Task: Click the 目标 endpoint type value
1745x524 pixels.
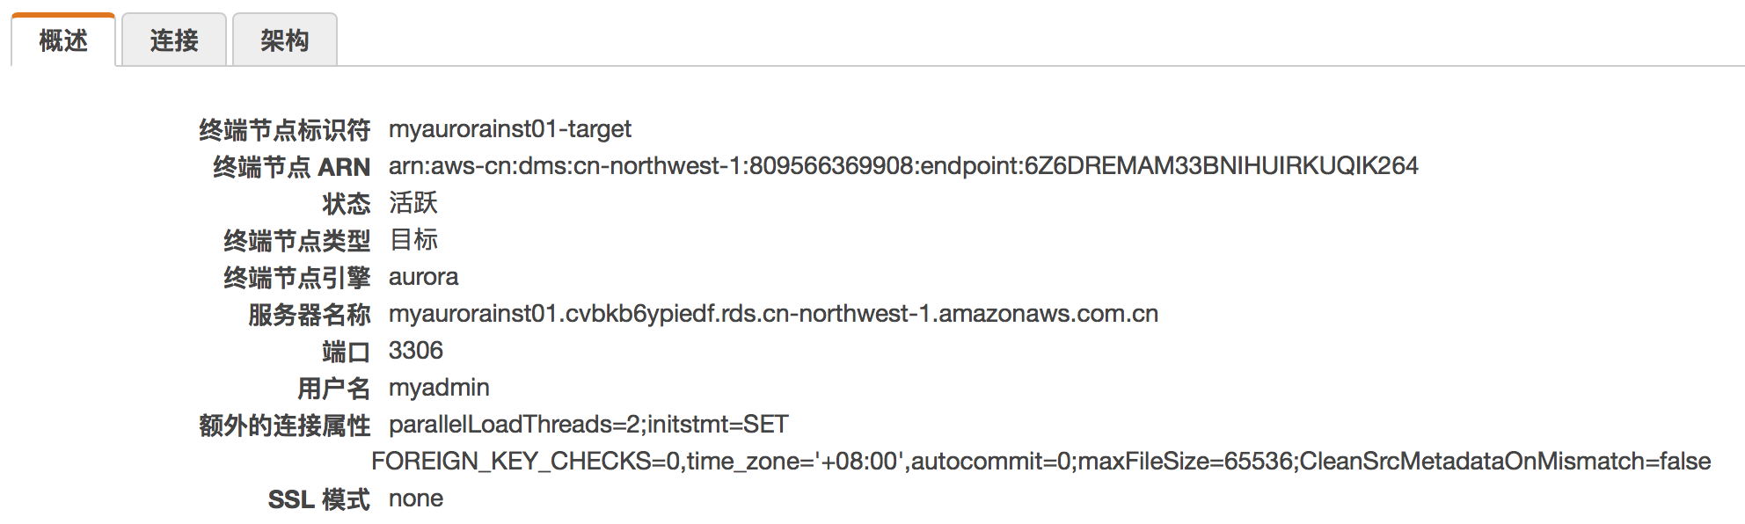Action: [x=413, y=240]
